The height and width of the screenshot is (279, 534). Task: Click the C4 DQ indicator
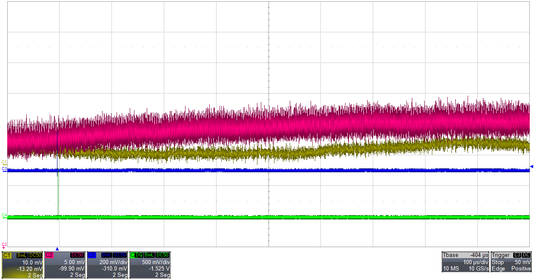pos(139,255)
